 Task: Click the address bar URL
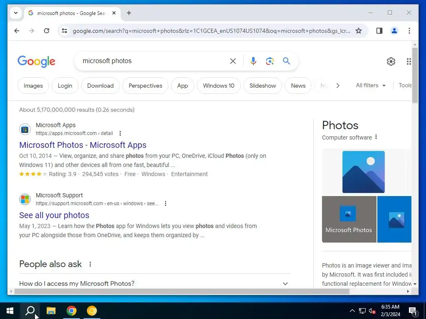[211, 31]
